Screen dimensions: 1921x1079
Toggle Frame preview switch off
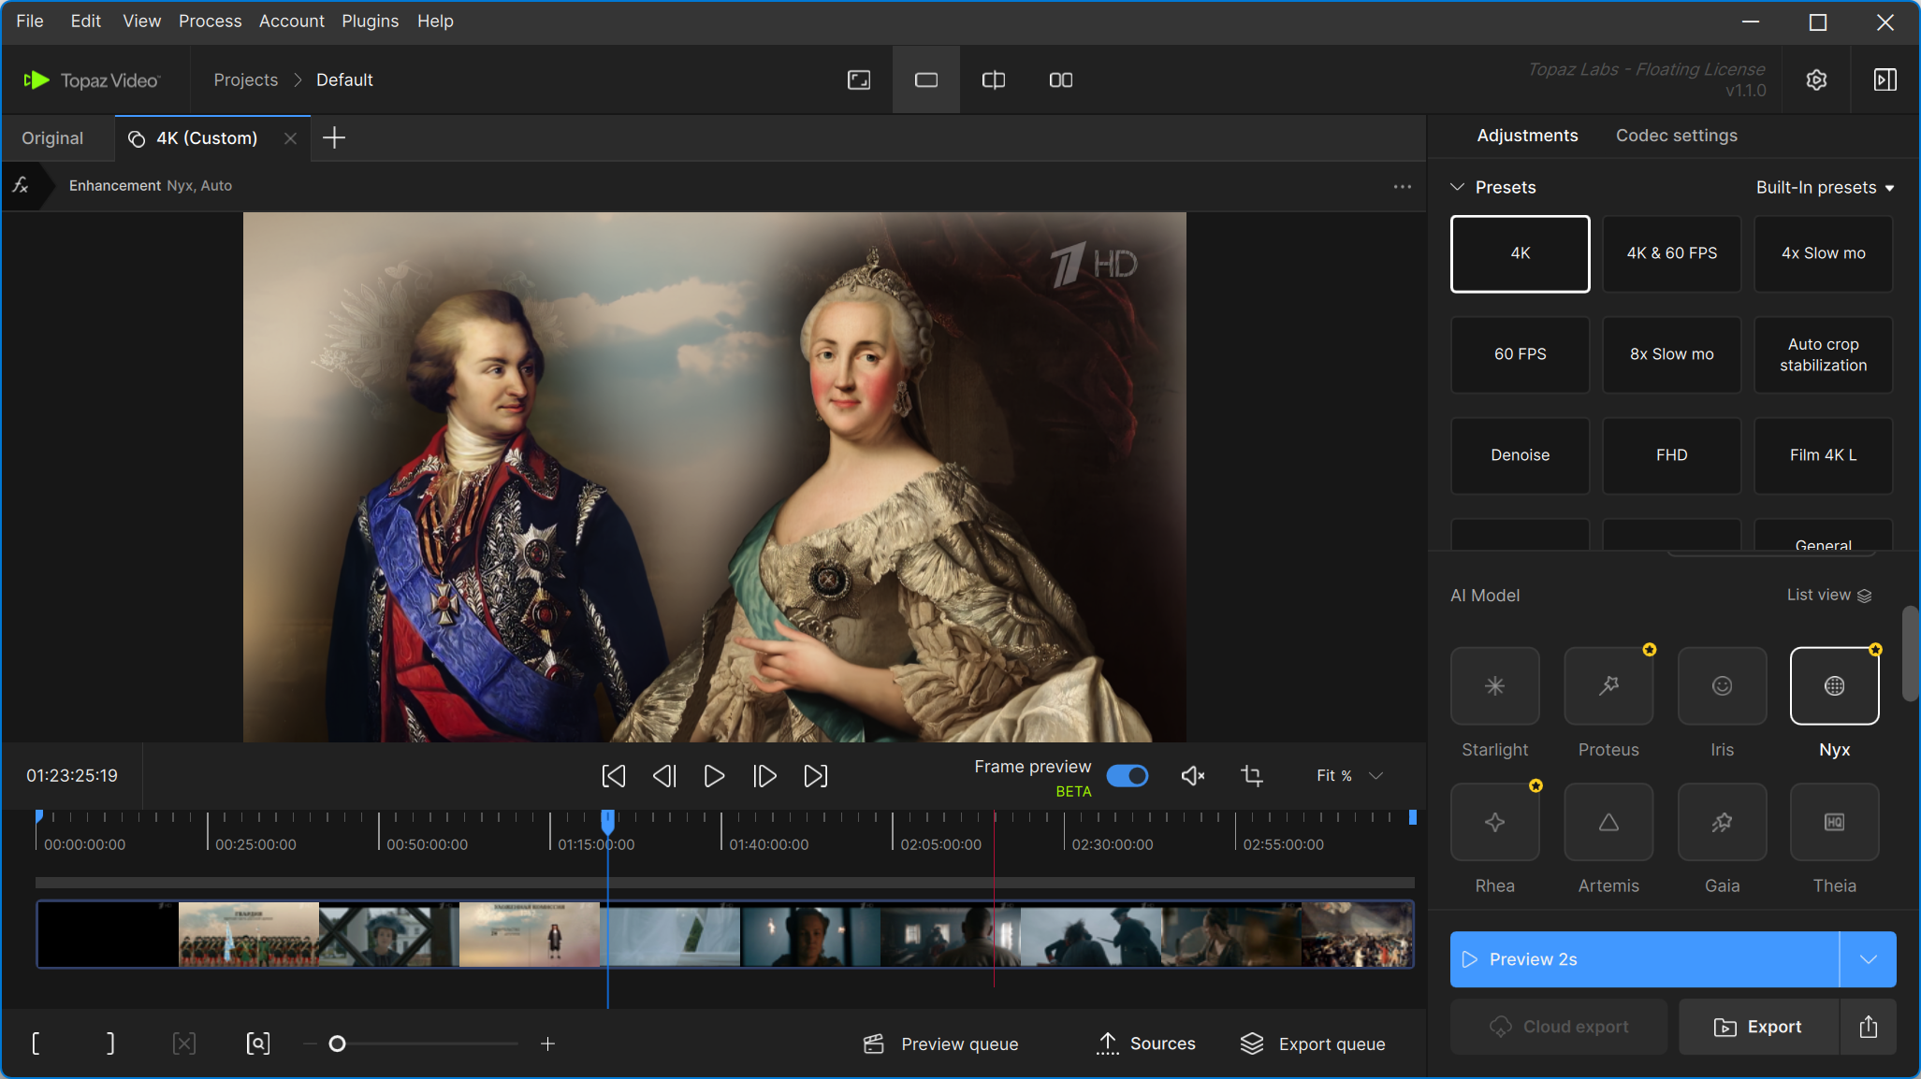pyautogui.click(x=1127, y=775)
